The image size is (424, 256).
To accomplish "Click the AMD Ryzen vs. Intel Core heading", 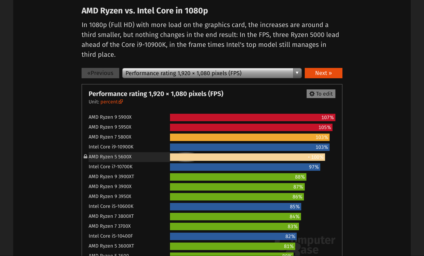I will (x=145, y=11).
